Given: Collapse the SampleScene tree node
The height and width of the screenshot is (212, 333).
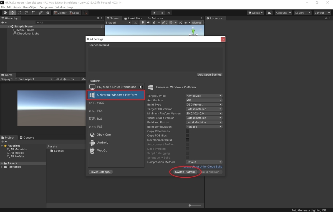Looking at the screenshot, I should [x=9, y=27].
